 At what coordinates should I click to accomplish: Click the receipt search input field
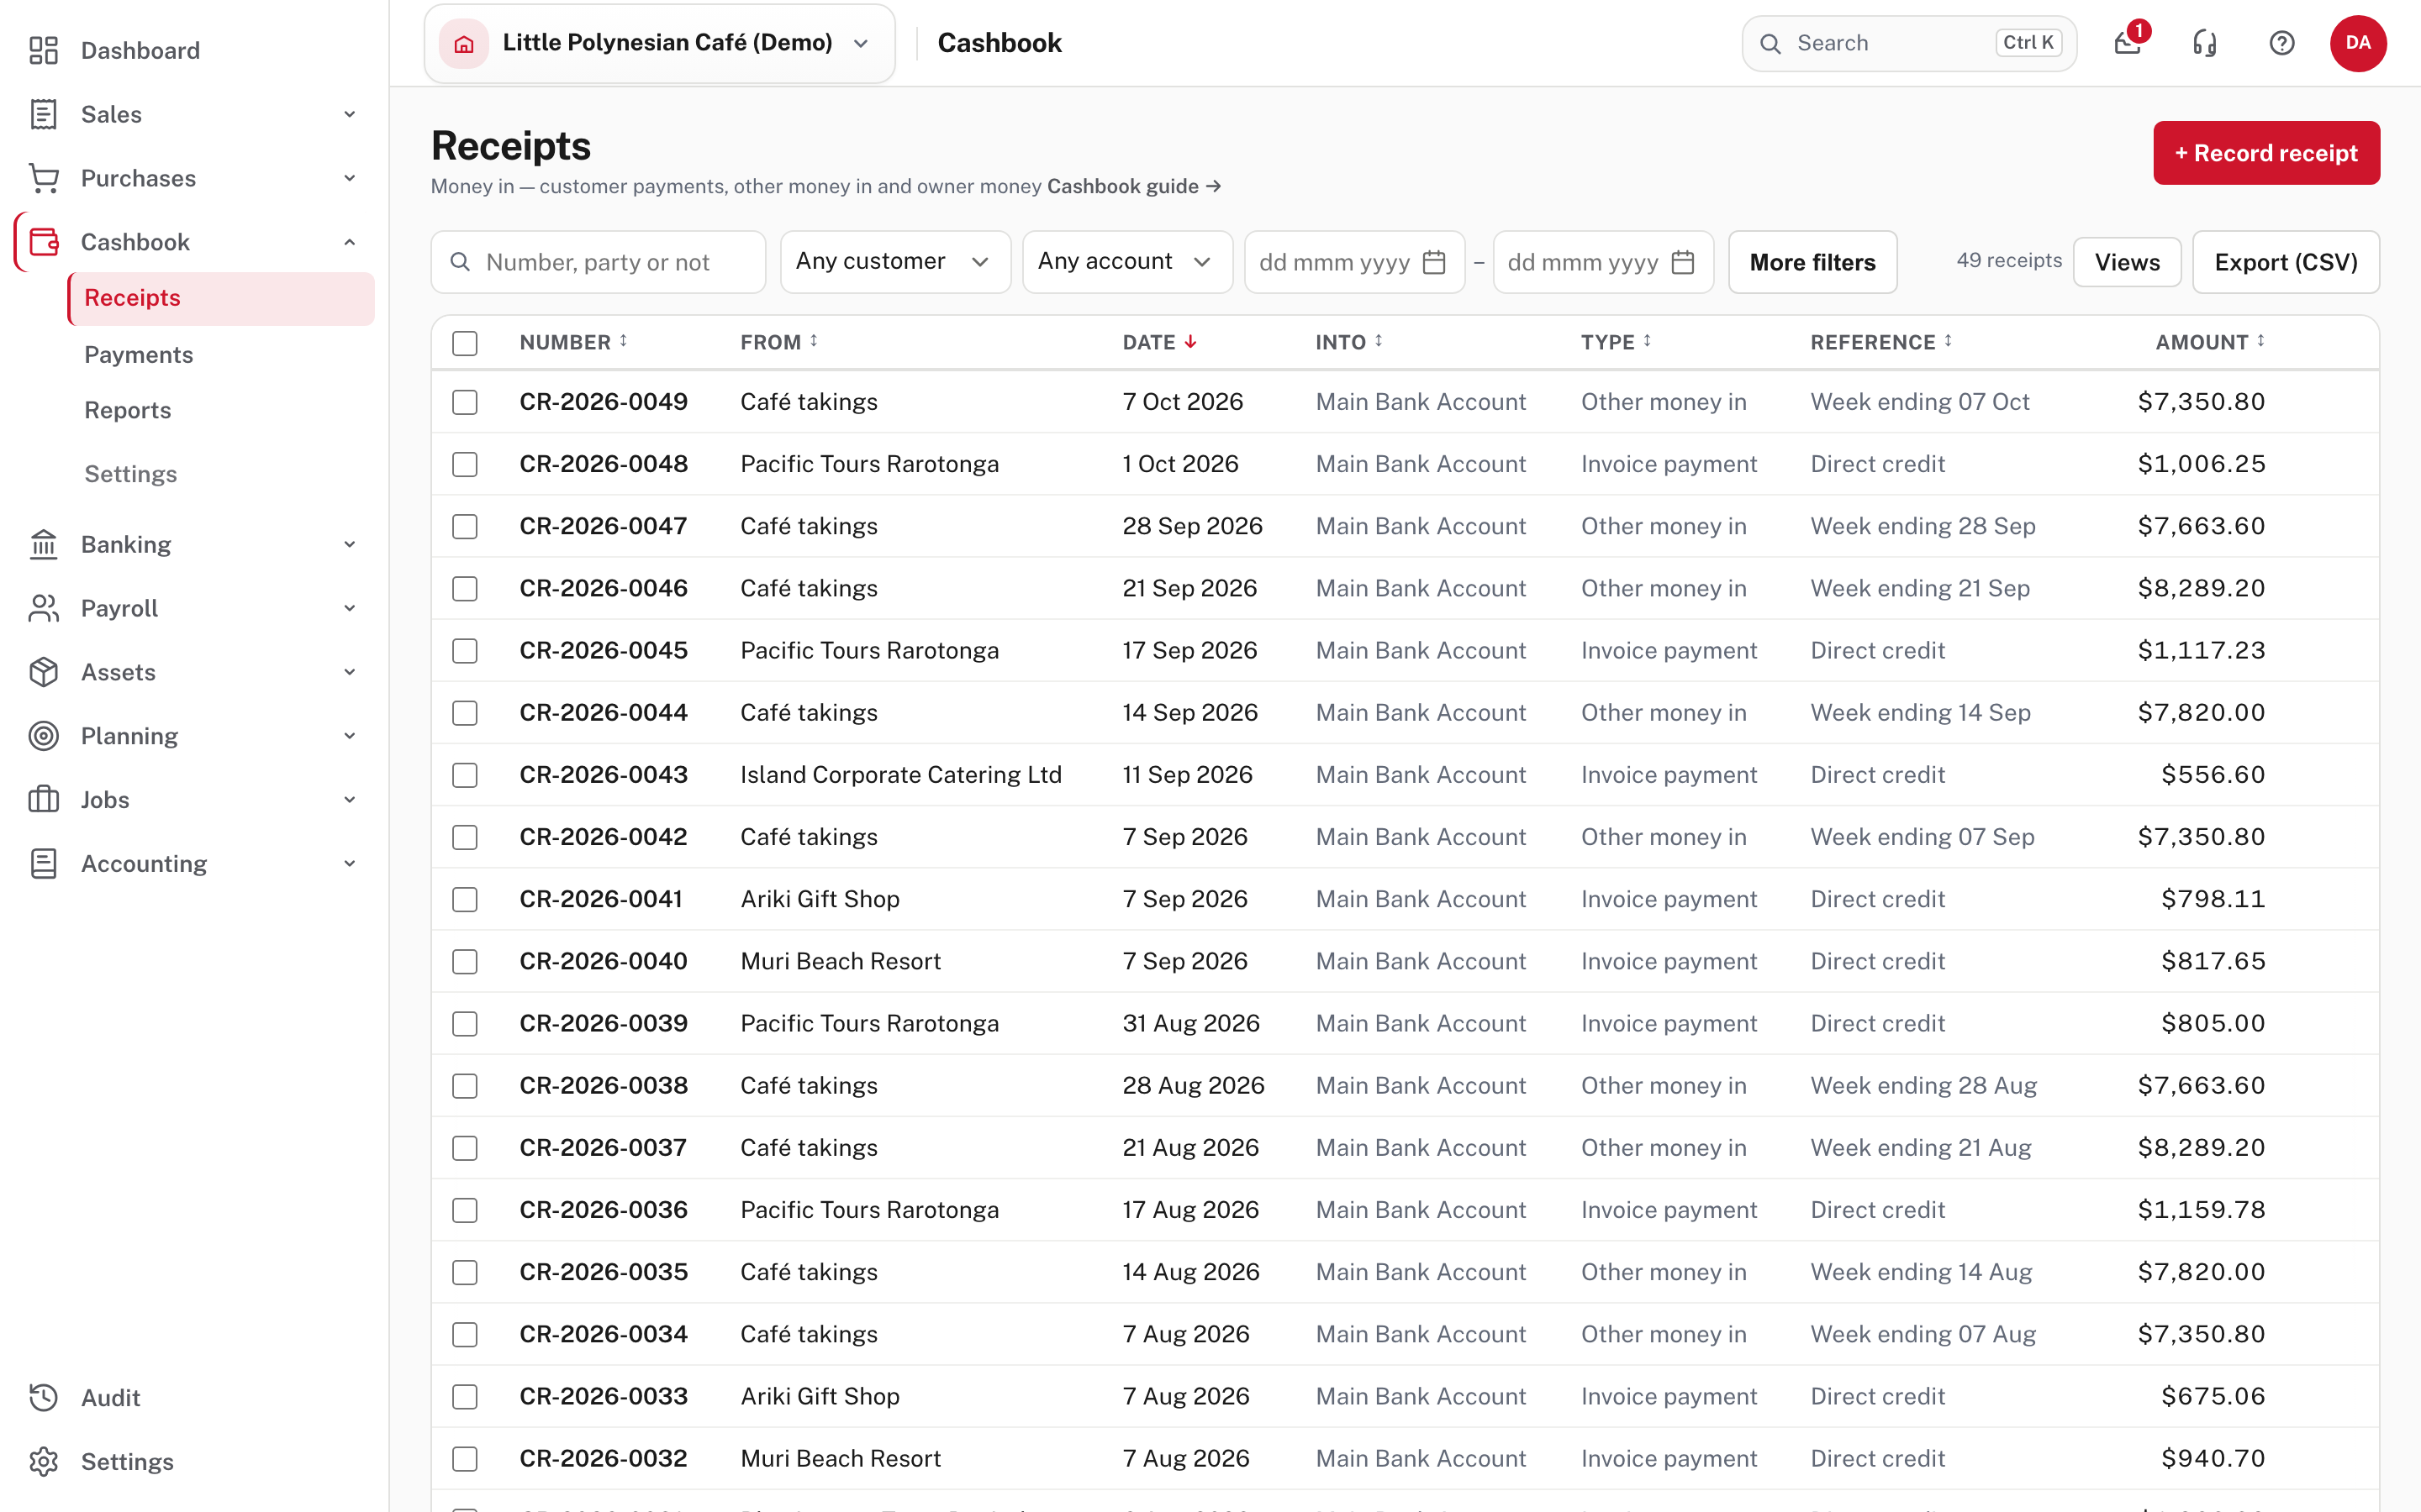tap(597, 262)
